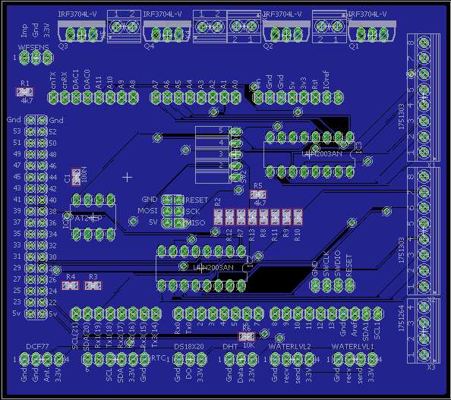Click first pad of WFSENS header
This screenshot has height=400, width=451.
pos(25,58)
